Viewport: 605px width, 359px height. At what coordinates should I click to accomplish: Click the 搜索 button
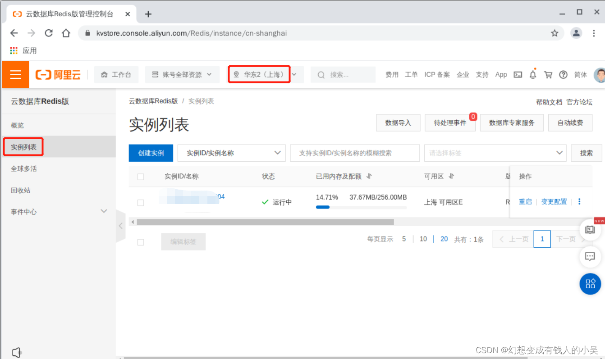point(586,153)
